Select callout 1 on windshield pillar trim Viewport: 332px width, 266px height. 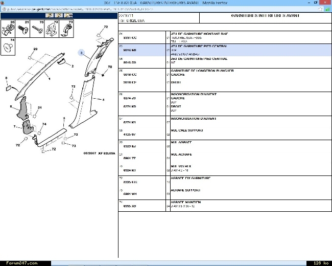pyautogui.click(x=50, y=79)
